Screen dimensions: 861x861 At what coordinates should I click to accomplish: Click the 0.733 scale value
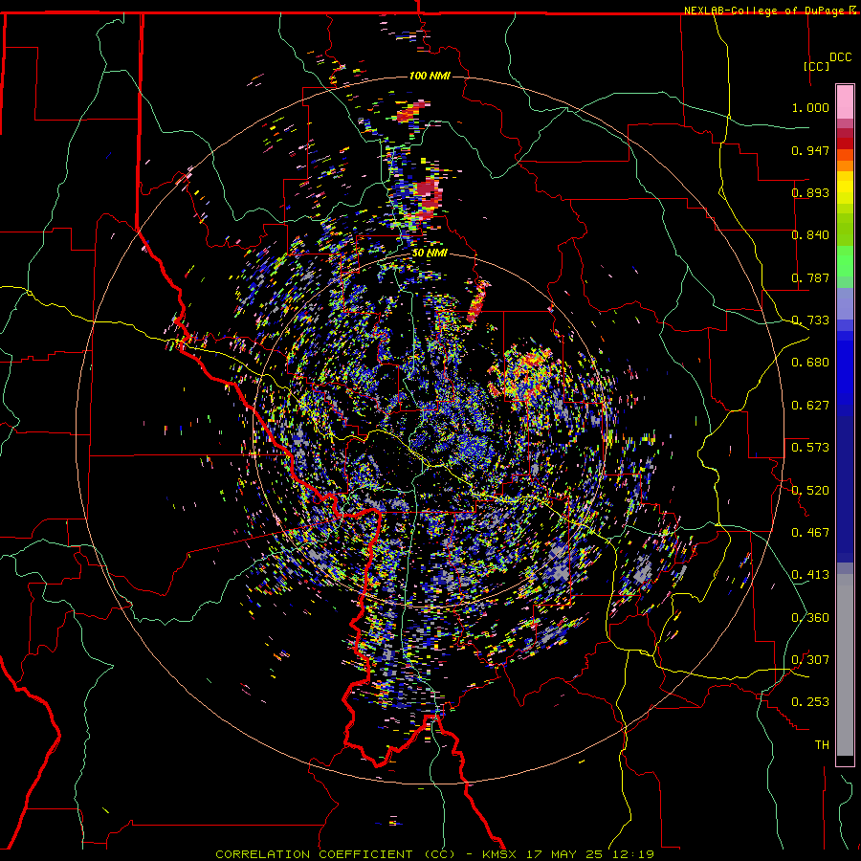(x=810, y=320)
